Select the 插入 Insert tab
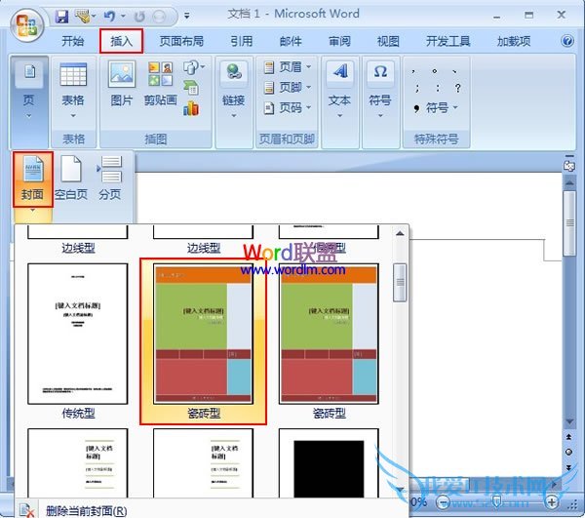 [121, 41]
